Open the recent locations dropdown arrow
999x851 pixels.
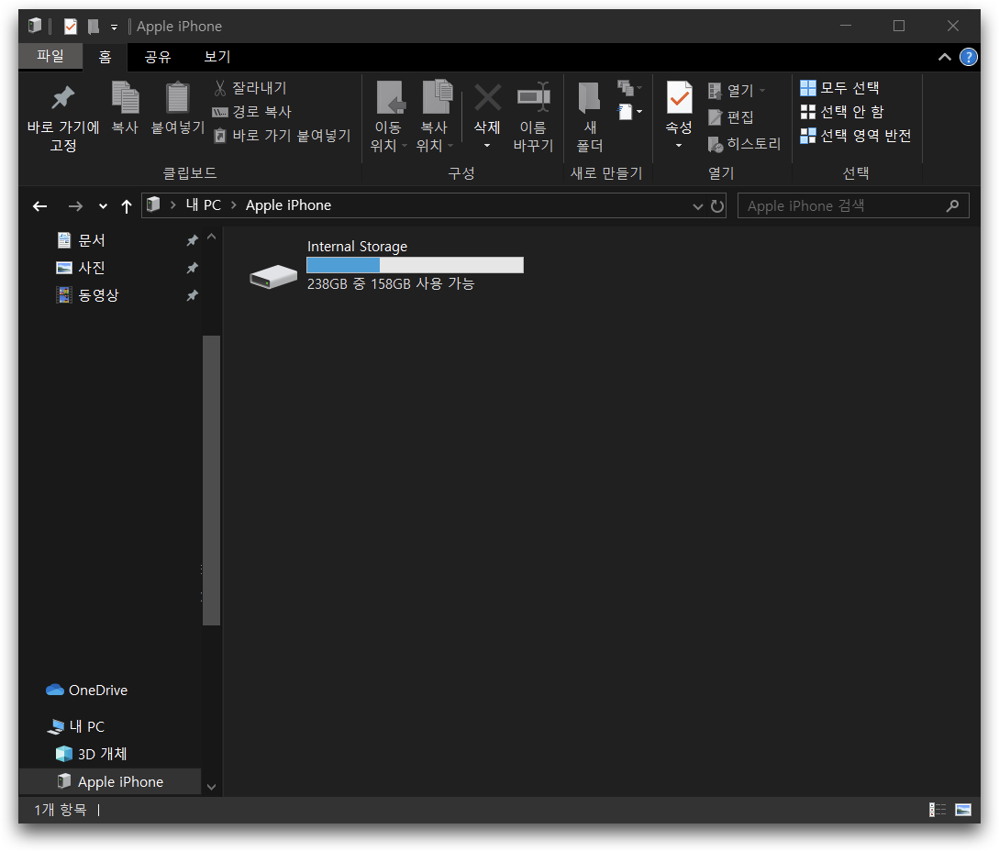coord(103,206)
